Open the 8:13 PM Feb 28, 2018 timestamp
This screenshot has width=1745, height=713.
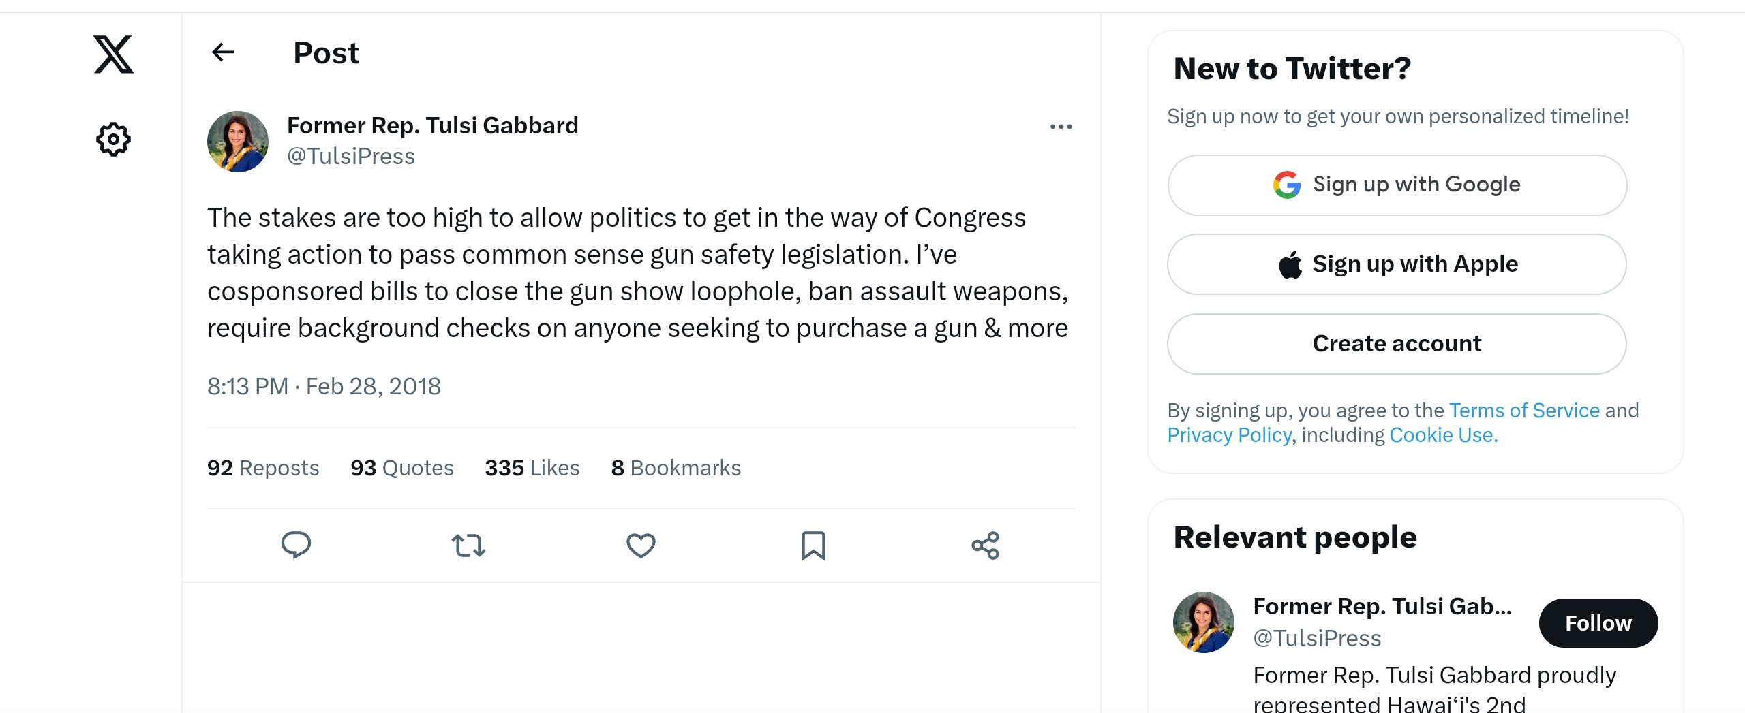324,387
